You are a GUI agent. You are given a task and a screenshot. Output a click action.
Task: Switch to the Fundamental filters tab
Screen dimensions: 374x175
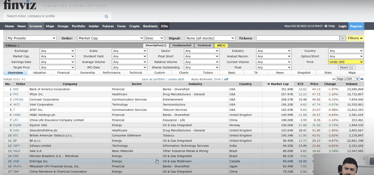click(182, 45)
